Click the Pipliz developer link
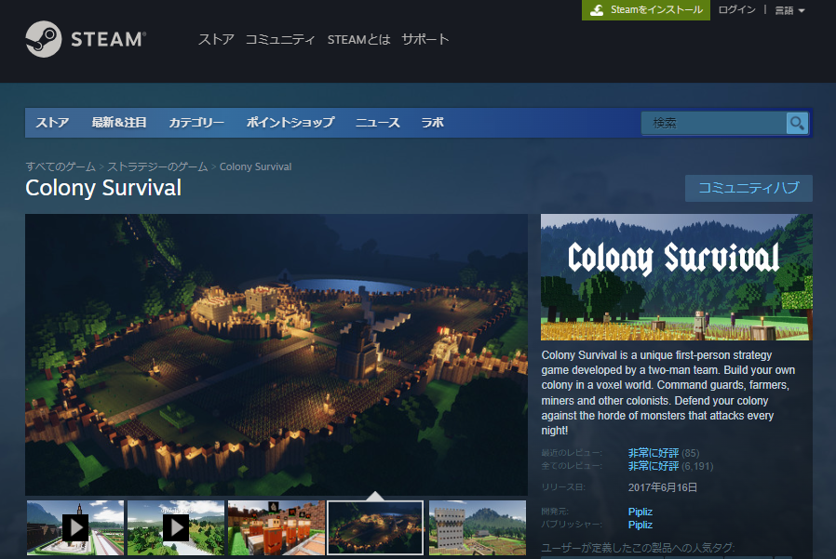 point(640,512)
